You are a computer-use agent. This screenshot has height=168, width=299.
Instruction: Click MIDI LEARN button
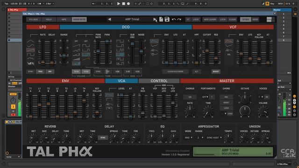[x=210, y=20]
